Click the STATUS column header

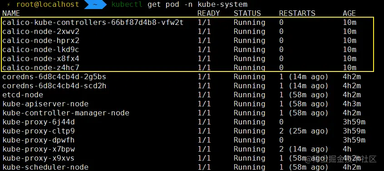point(247,14)
